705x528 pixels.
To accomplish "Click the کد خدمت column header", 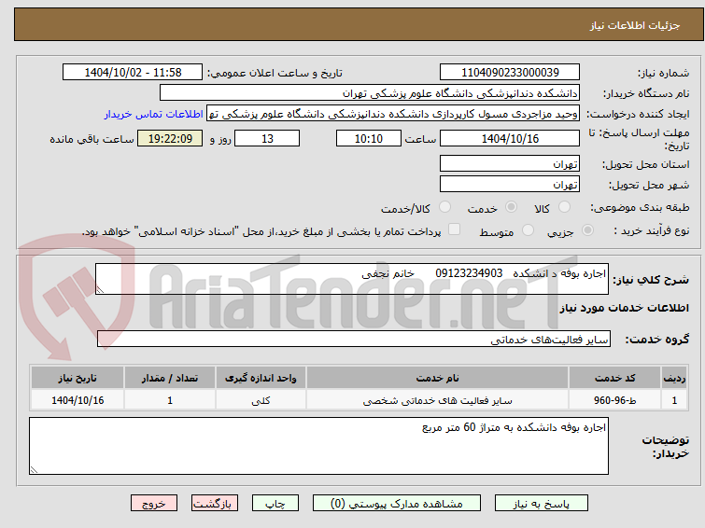I will (x=614, y=378).
